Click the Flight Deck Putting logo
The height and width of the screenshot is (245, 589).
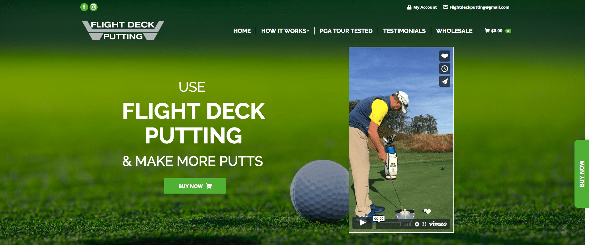point(123,30)
